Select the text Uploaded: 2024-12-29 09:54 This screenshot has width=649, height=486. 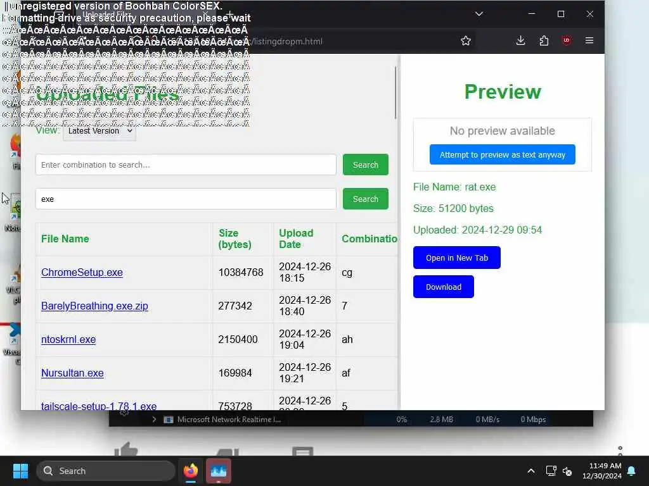pyautogui.click(x=477, y=230)
